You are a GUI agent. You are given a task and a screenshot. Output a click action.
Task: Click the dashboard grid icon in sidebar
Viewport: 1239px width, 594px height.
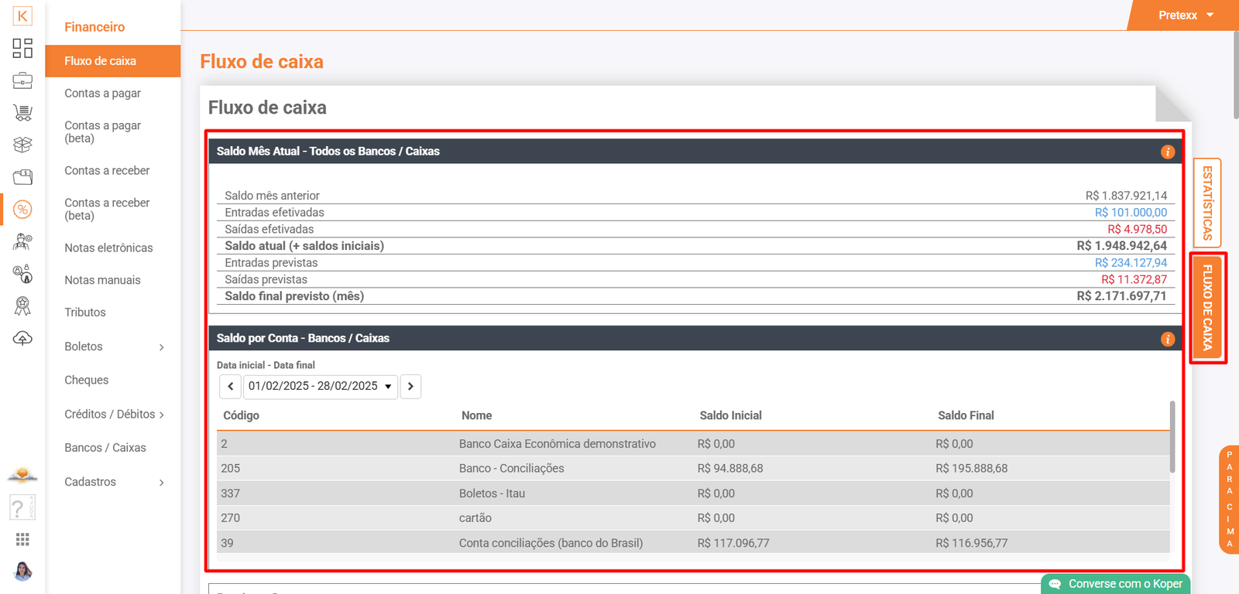pos(22,48)
